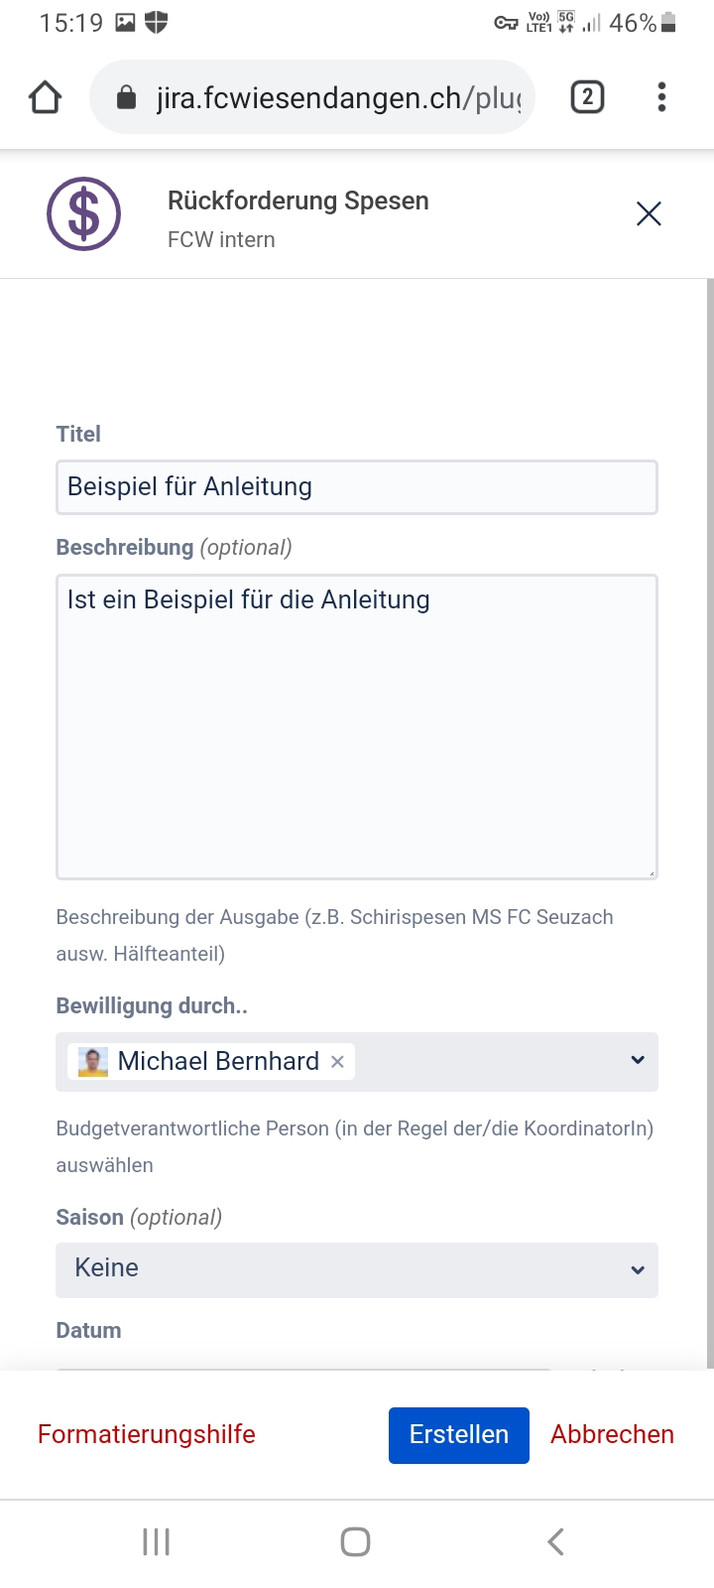
Task: Open the Saison dropdown showing Keine
Action: click(x=357, y=1269)
